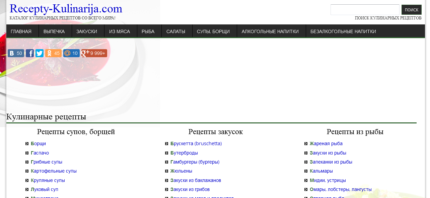Click the Mail.ru share icon

point(67,53)
